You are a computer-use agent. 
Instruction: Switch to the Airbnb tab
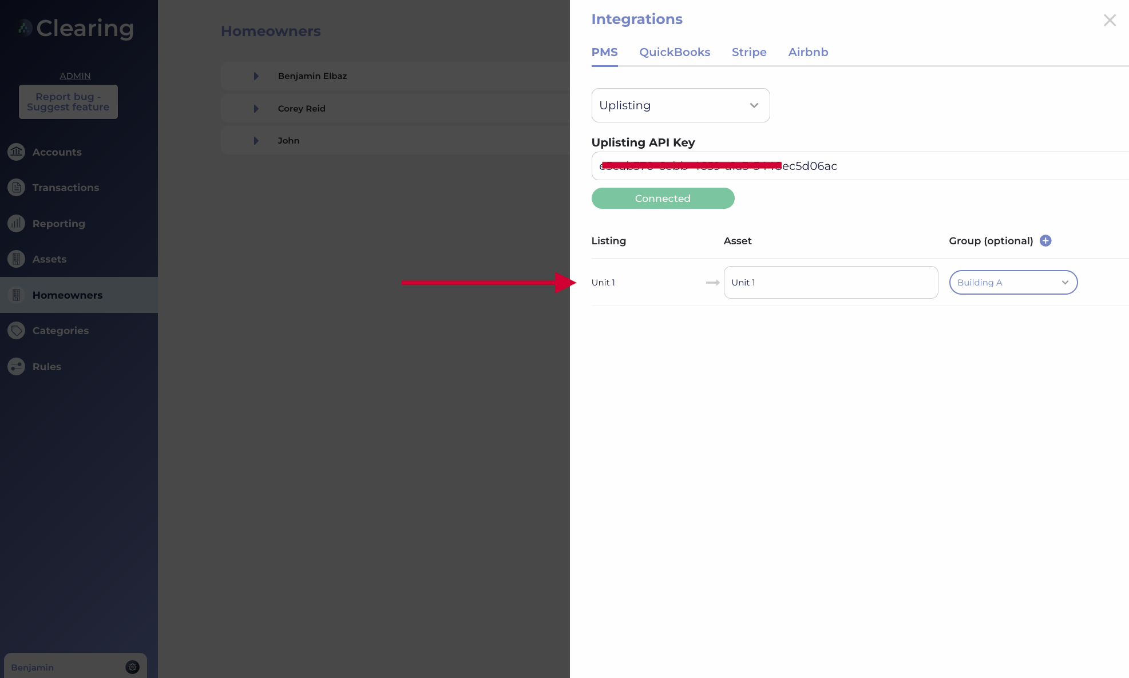[808, 52]
